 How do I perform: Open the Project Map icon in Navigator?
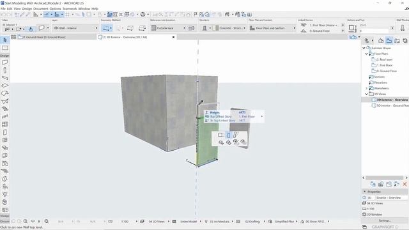pos(381,41)
